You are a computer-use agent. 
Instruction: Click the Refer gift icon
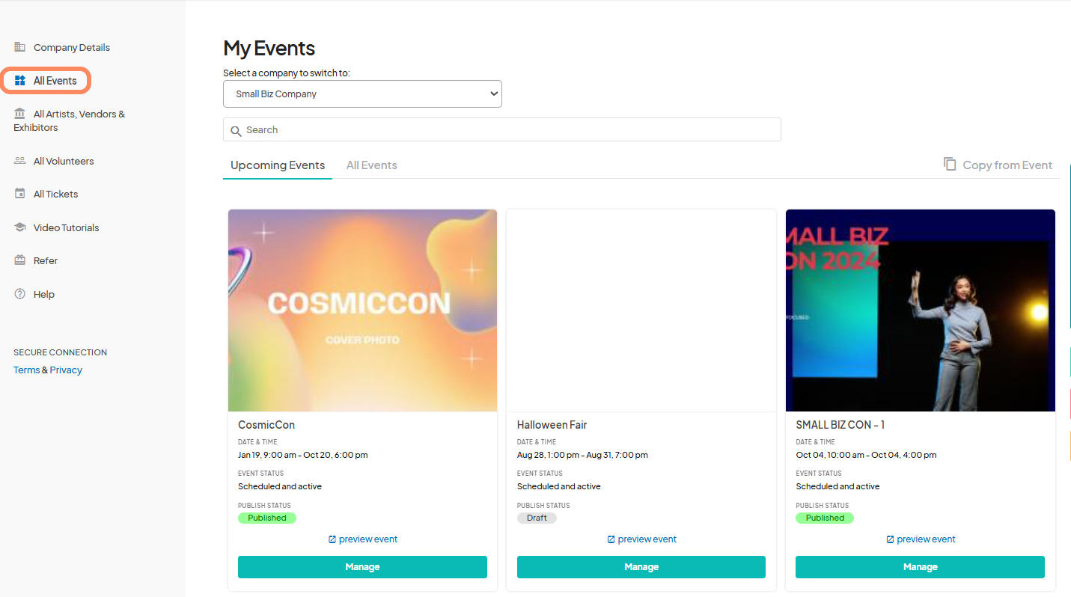click(19, 260)
